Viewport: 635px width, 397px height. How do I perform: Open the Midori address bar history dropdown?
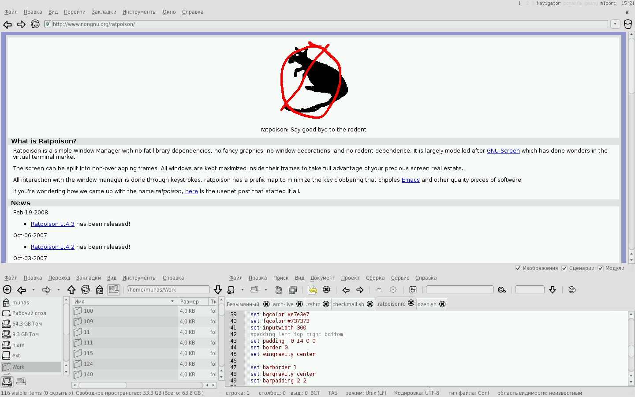click(615, 24)
